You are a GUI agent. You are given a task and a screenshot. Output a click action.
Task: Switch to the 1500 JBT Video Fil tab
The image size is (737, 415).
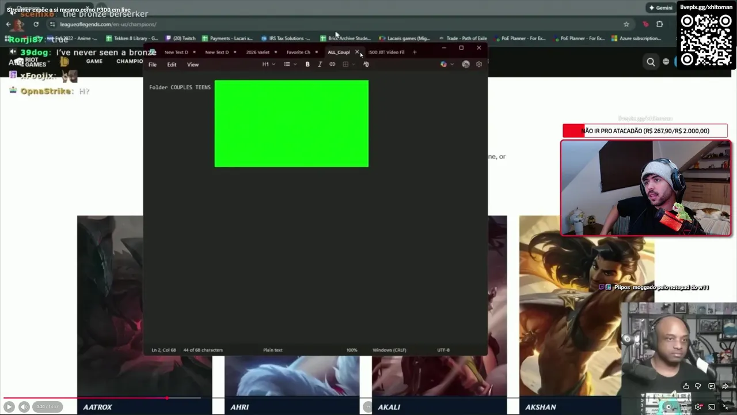(x=386, y=52)
